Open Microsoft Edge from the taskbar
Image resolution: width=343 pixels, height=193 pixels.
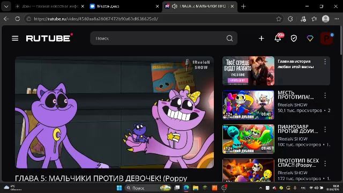(186, 188)
